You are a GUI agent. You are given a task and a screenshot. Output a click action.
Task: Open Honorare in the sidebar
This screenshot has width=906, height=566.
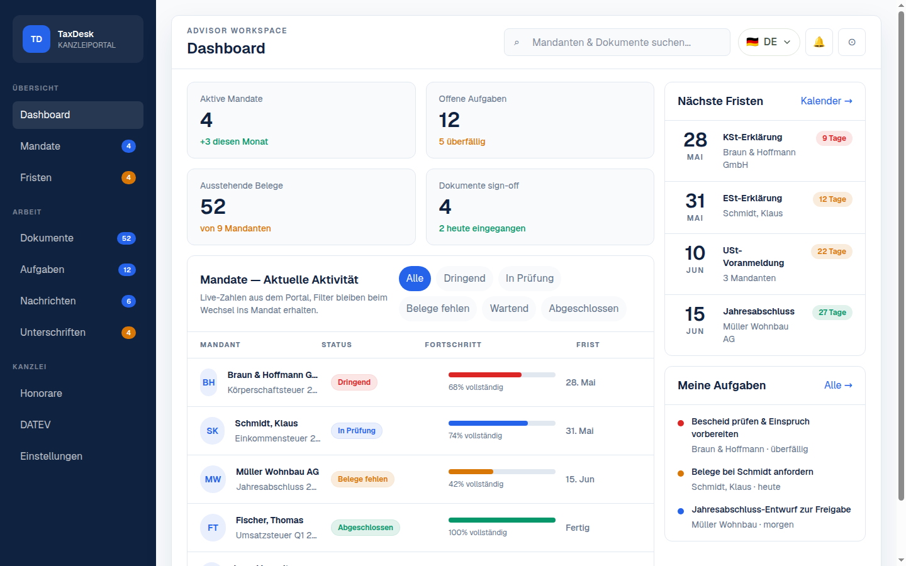click(78, 394)
